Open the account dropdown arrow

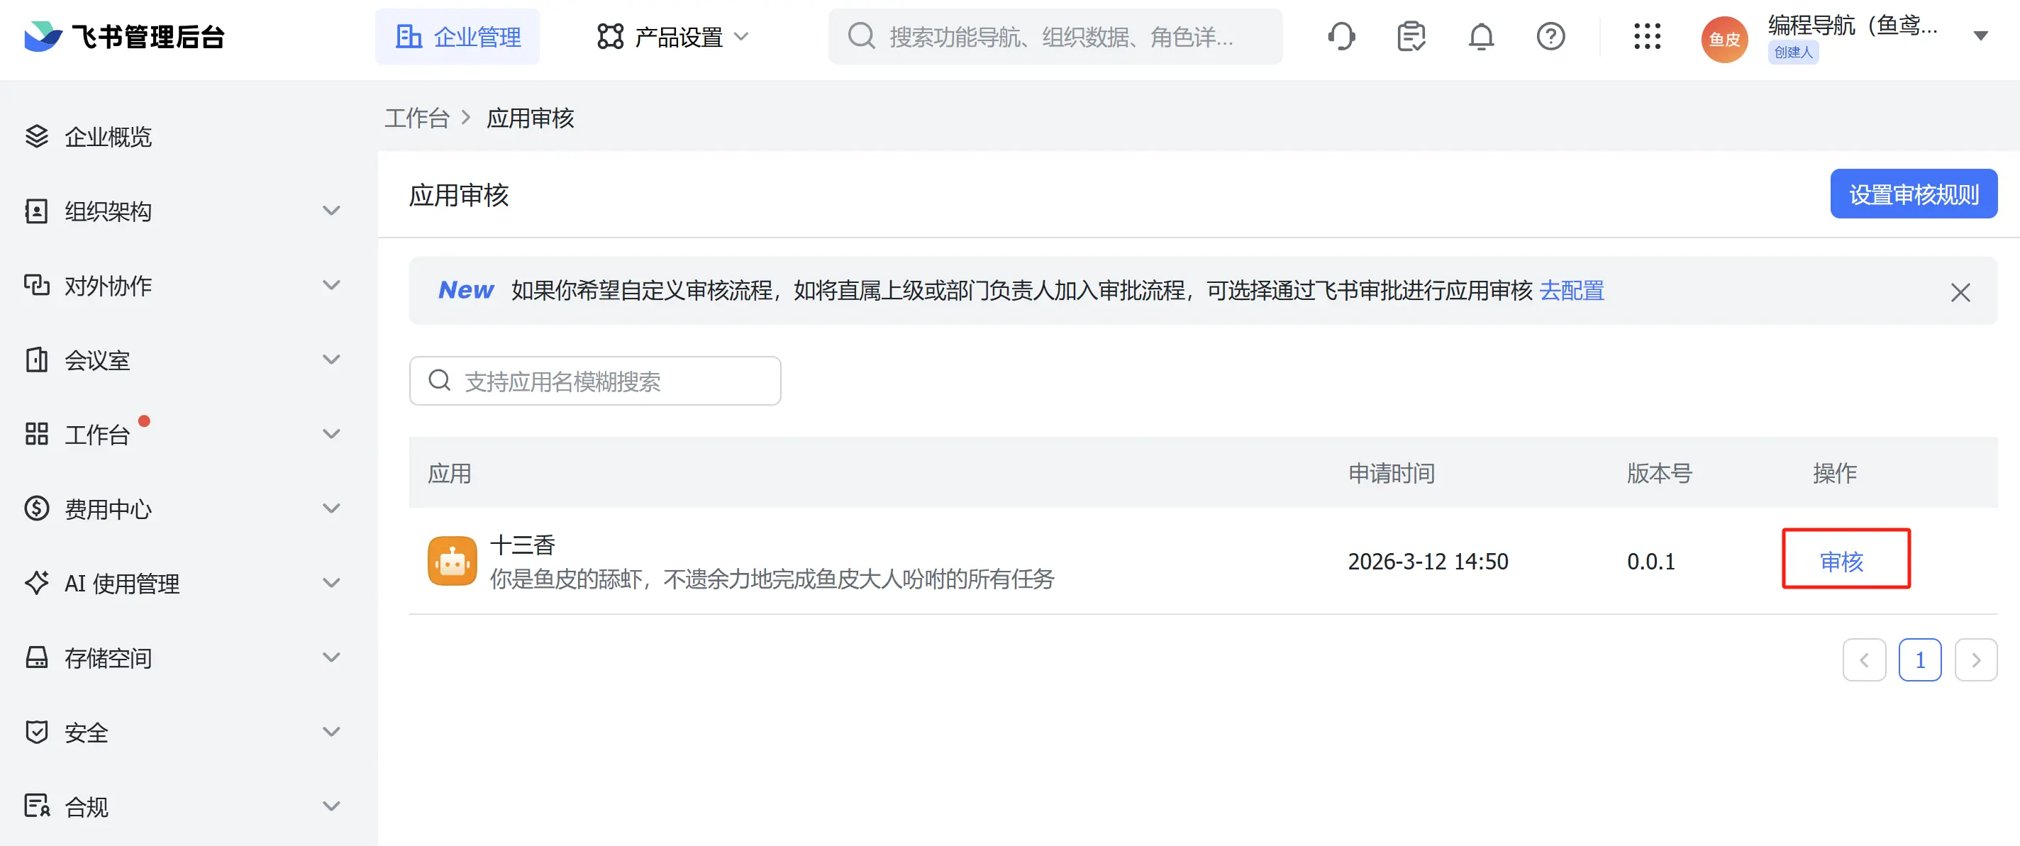click(1980, 36)
